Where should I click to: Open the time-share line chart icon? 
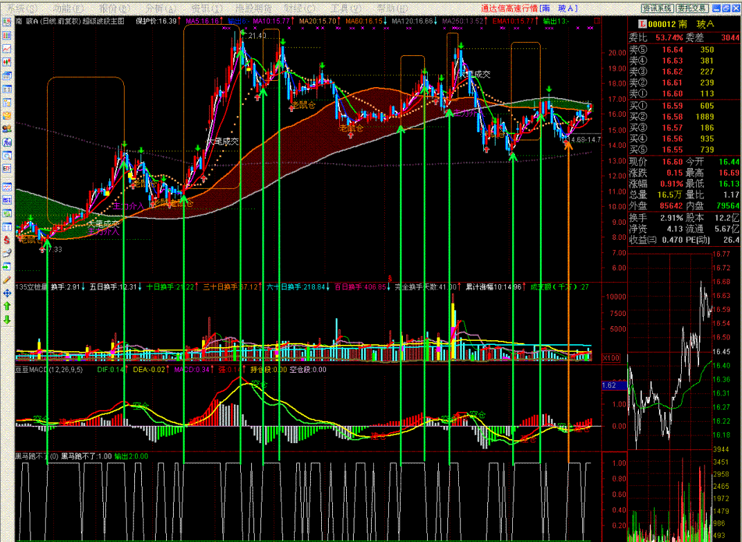click(7, 48)
